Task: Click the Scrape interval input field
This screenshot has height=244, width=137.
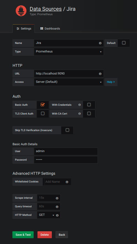Action: (49, 198)
